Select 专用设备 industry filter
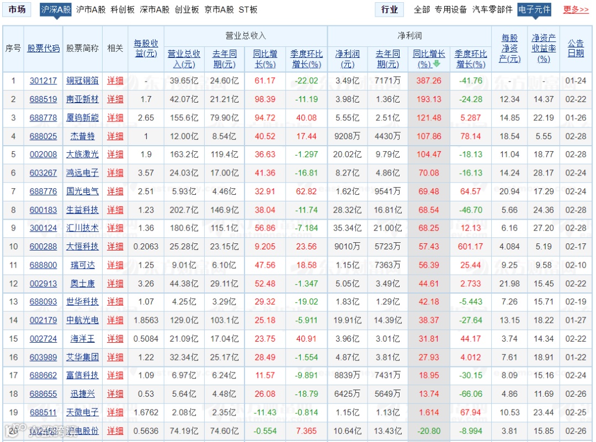Screen dimensions: 596x442 point(451,9)
